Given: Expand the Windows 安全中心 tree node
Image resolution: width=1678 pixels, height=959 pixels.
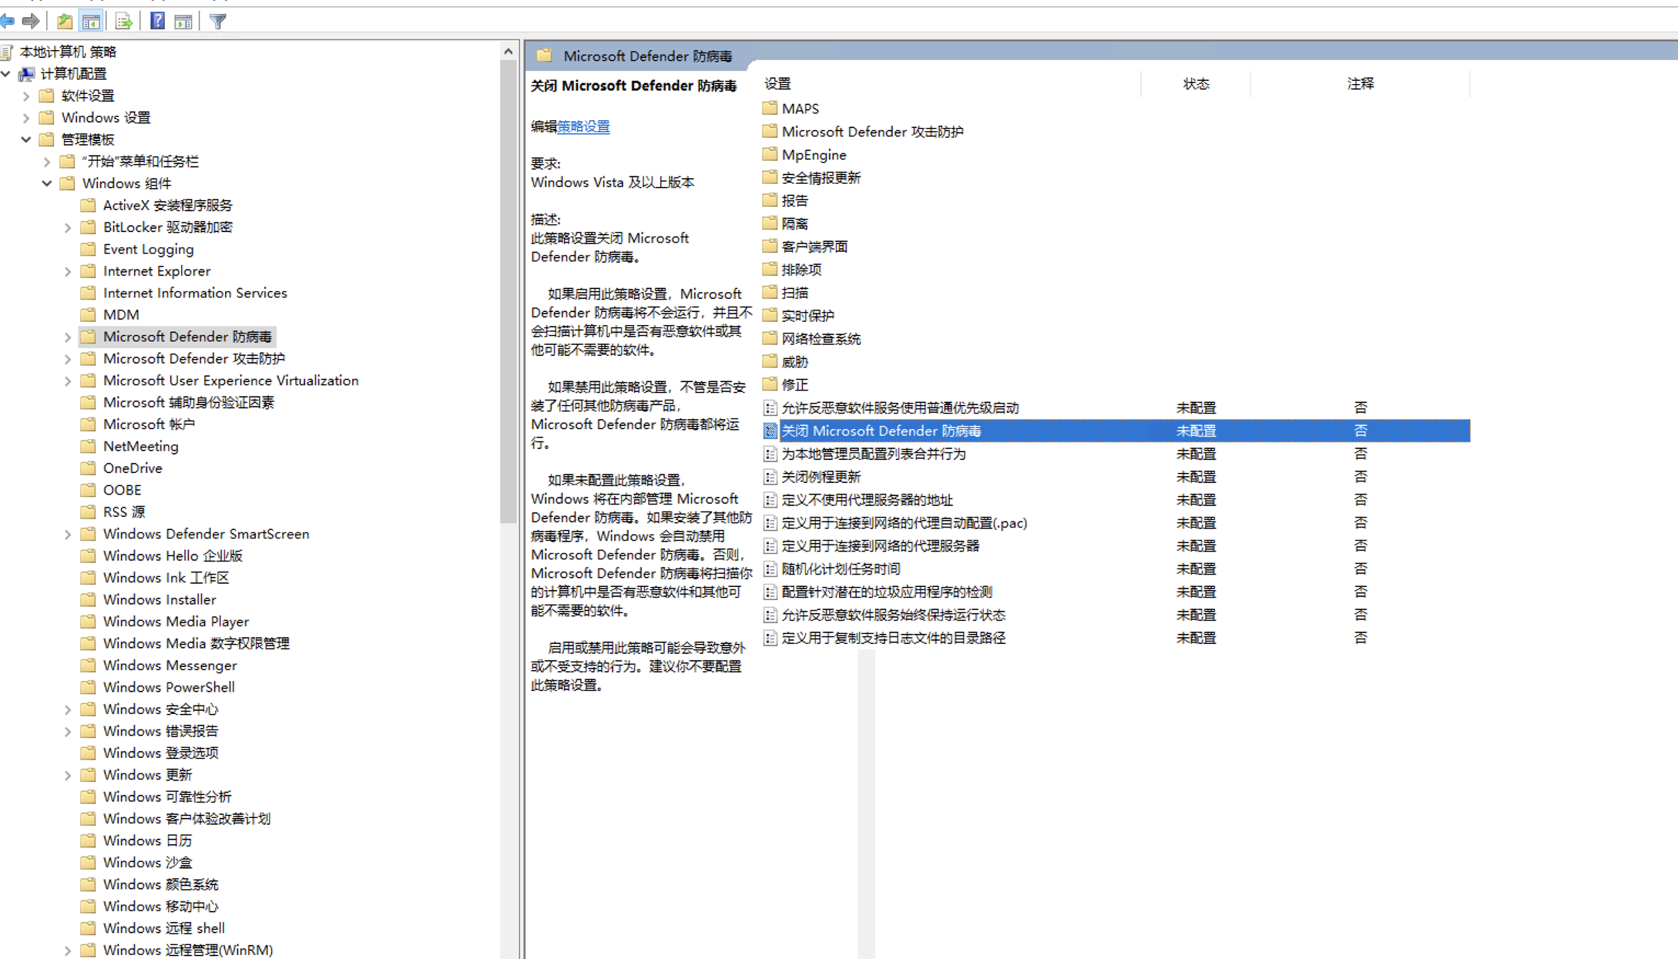Looking at the screenshot, I should tap(68, 709).
